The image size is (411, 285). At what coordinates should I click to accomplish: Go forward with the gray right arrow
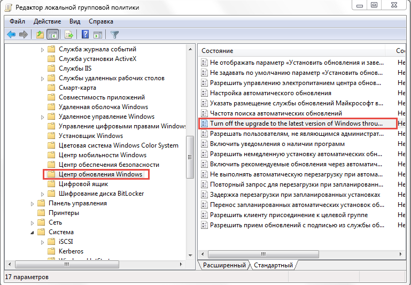point(24,34)
